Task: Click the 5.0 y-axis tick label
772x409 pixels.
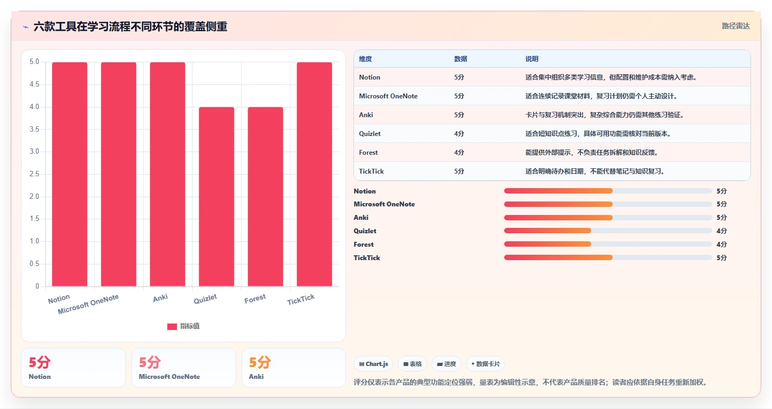Action: pos(34,62)
